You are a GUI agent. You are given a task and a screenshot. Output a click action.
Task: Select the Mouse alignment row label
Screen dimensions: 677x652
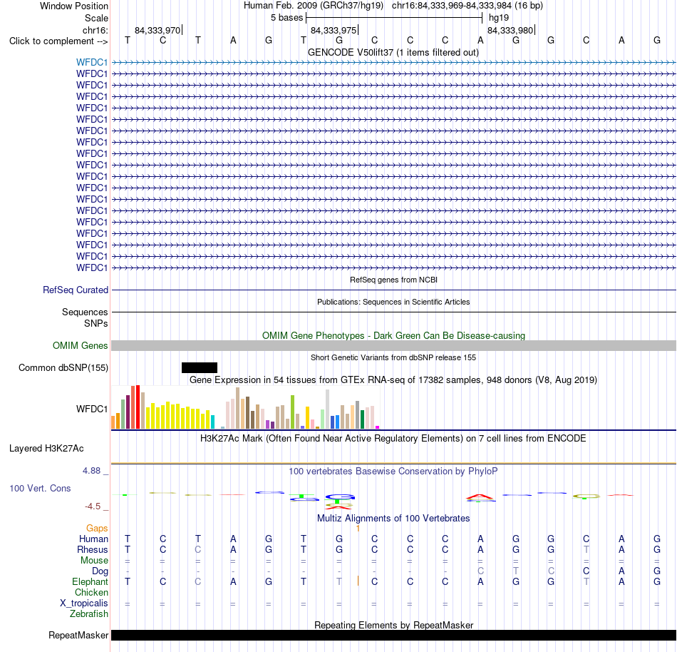(94, 561)
